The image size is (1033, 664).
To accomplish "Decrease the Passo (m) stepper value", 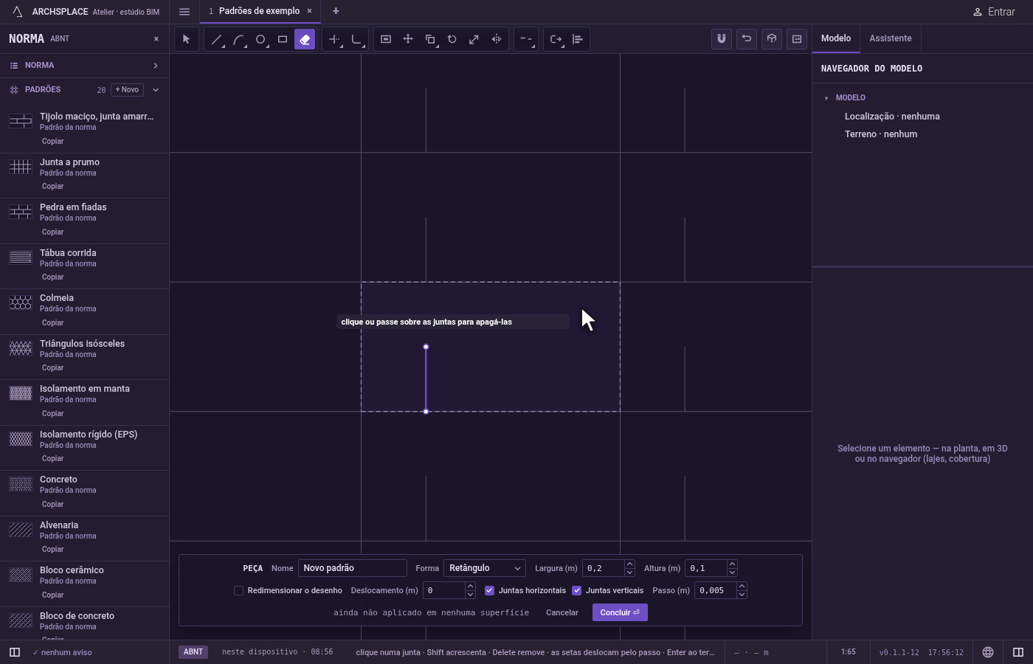I will coord(742,594).
